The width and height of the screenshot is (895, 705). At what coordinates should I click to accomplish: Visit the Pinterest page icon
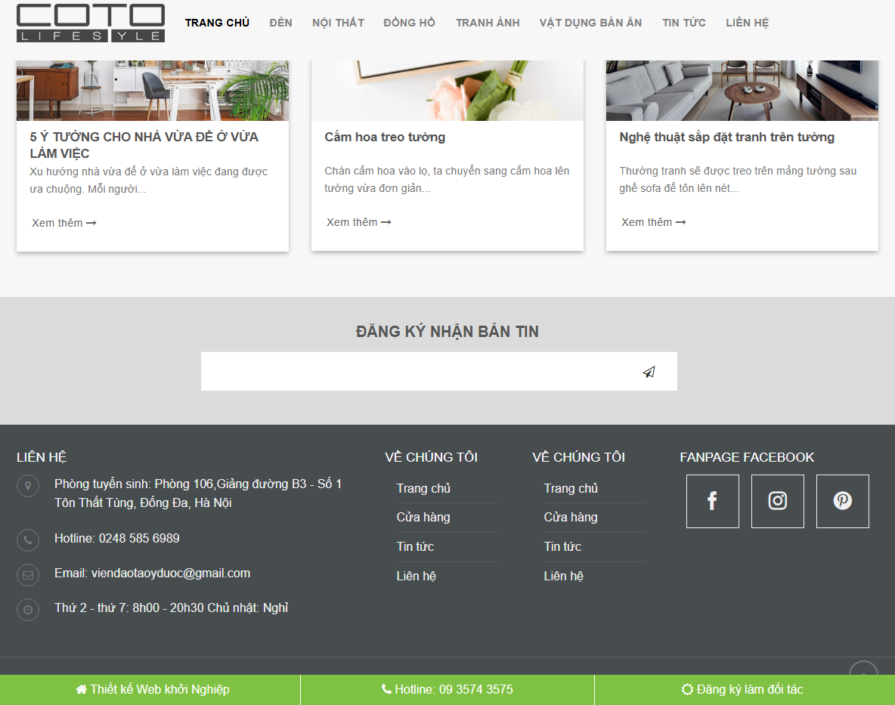[841, 501]
